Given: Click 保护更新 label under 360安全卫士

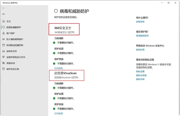Looking at the screenshot, I should click(x=59, y=59).
